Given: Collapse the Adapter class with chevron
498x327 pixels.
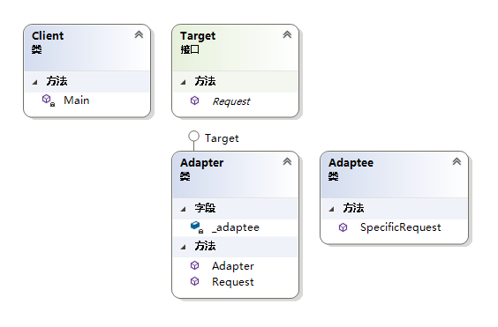Looking at the screenshot, I should [287, 161].
